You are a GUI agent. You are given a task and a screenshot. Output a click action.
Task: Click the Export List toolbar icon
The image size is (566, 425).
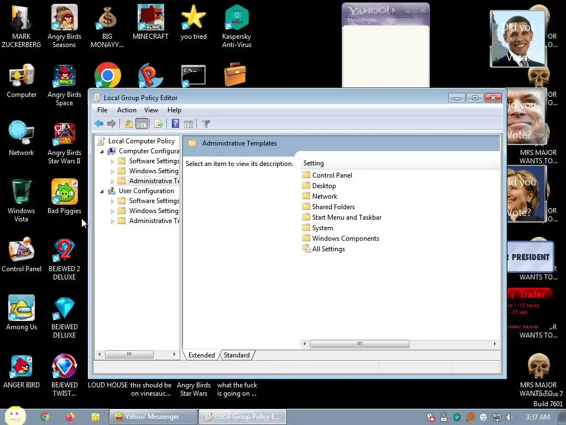(159, 124)
